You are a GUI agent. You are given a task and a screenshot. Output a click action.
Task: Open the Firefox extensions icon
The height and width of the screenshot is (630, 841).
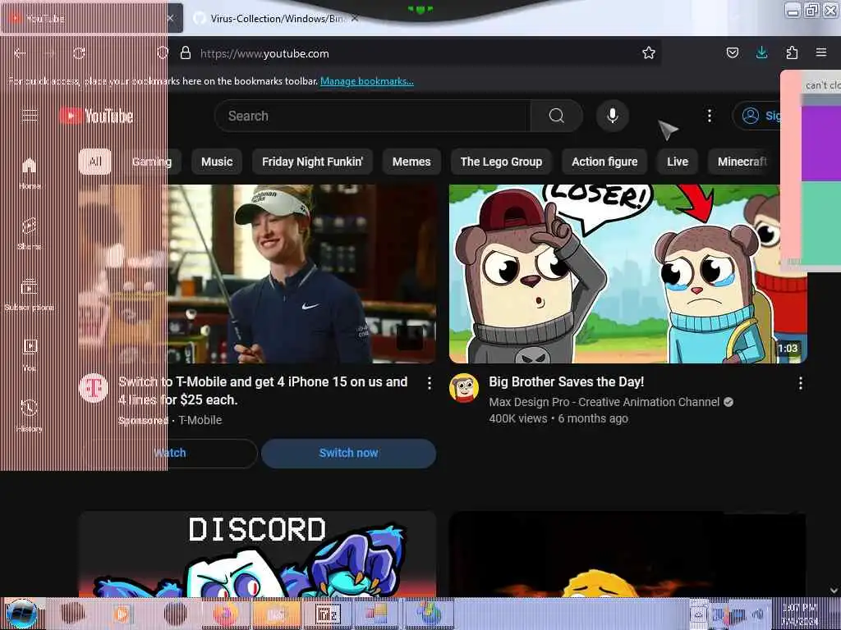792,52
